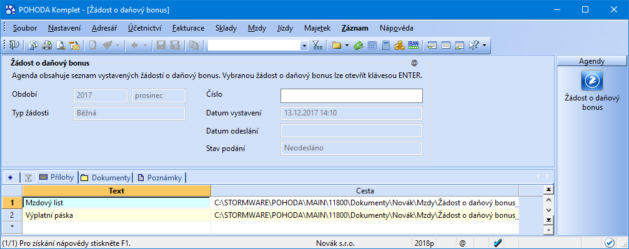This screenshot has height=249, width=629.
Task: Open the Nápověda menu
Action: tap(397, 28)
